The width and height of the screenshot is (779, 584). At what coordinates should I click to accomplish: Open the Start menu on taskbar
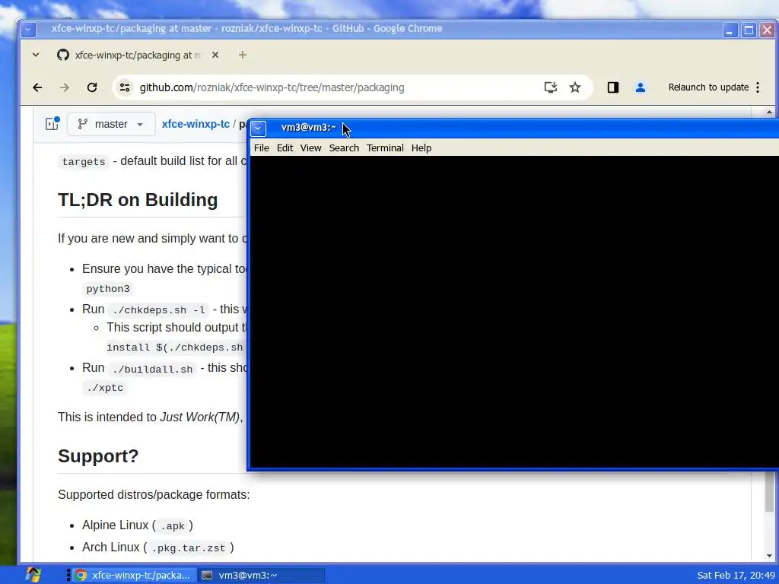click(x=33, y=575)
